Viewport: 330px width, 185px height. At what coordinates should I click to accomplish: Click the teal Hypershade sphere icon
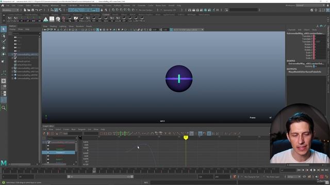point(206,10)
